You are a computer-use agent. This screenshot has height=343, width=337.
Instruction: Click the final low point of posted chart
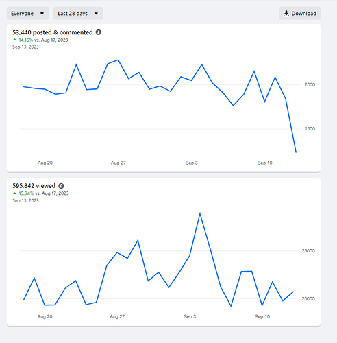pyautogui.click(x=296, y=152)
